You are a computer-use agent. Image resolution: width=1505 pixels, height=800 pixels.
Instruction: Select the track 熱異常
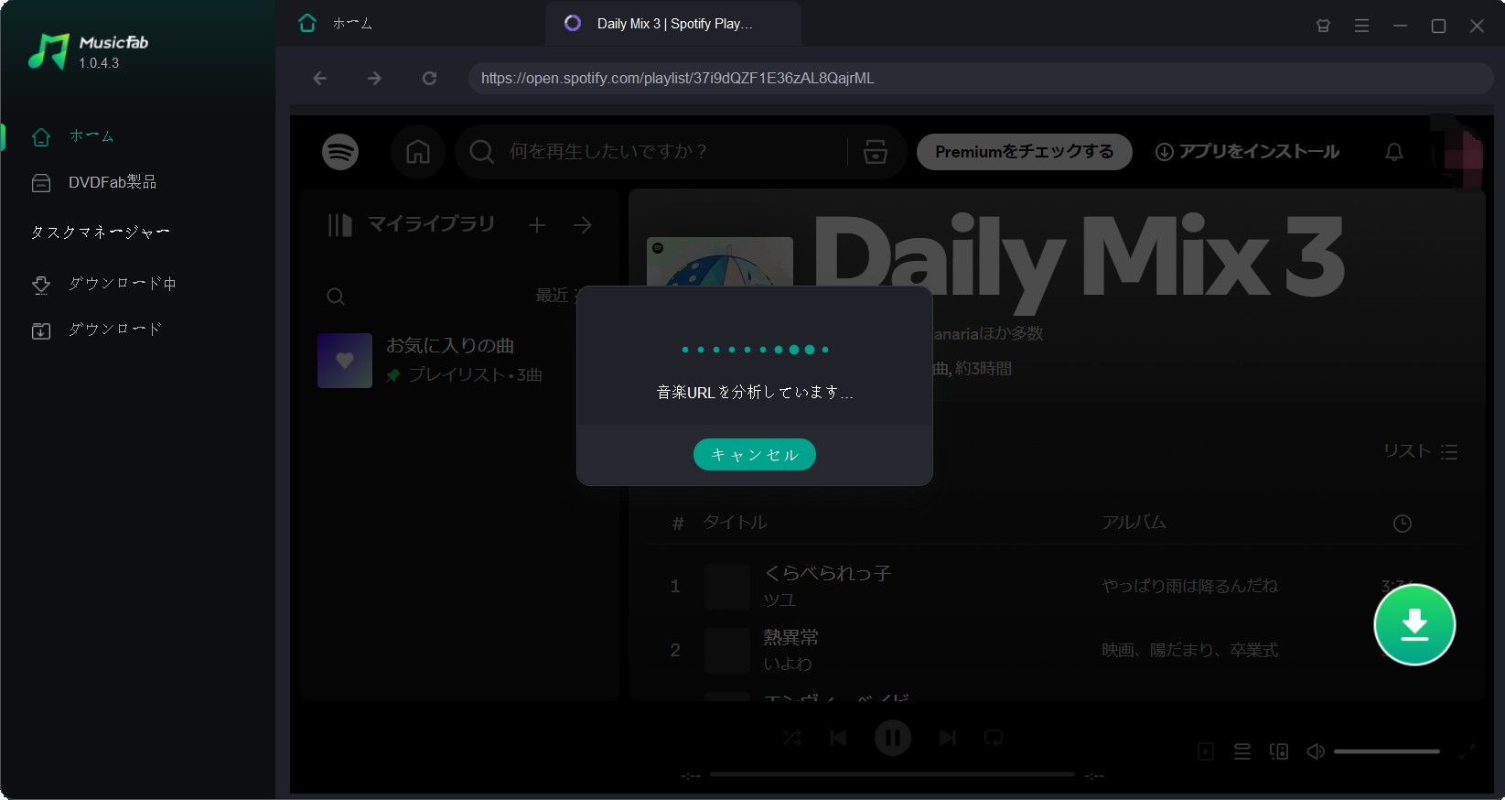click(790, 637)
